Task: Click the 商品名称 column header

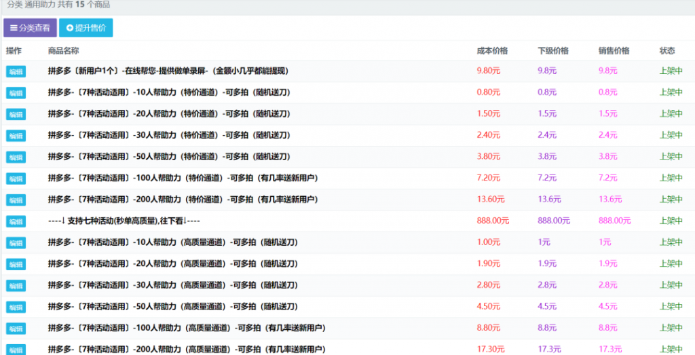Action: click(x=63, y=51)
